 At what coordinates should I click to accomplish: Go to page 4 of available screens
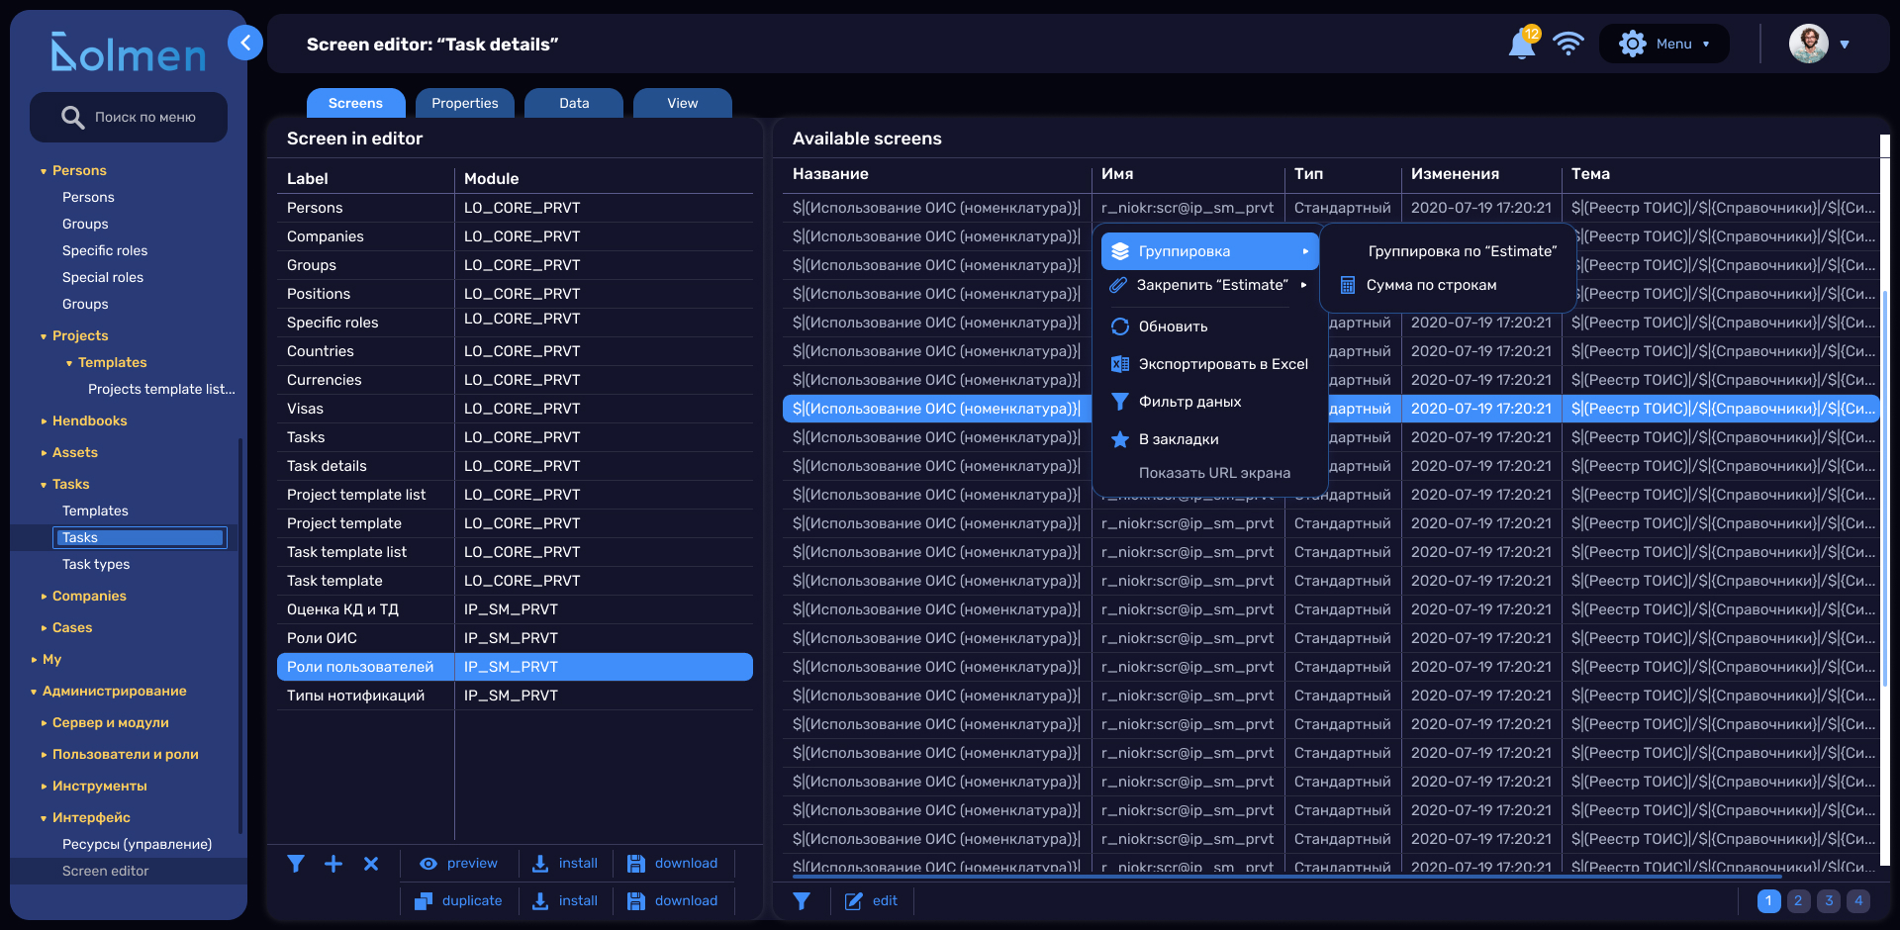(x=1858, y=901)
